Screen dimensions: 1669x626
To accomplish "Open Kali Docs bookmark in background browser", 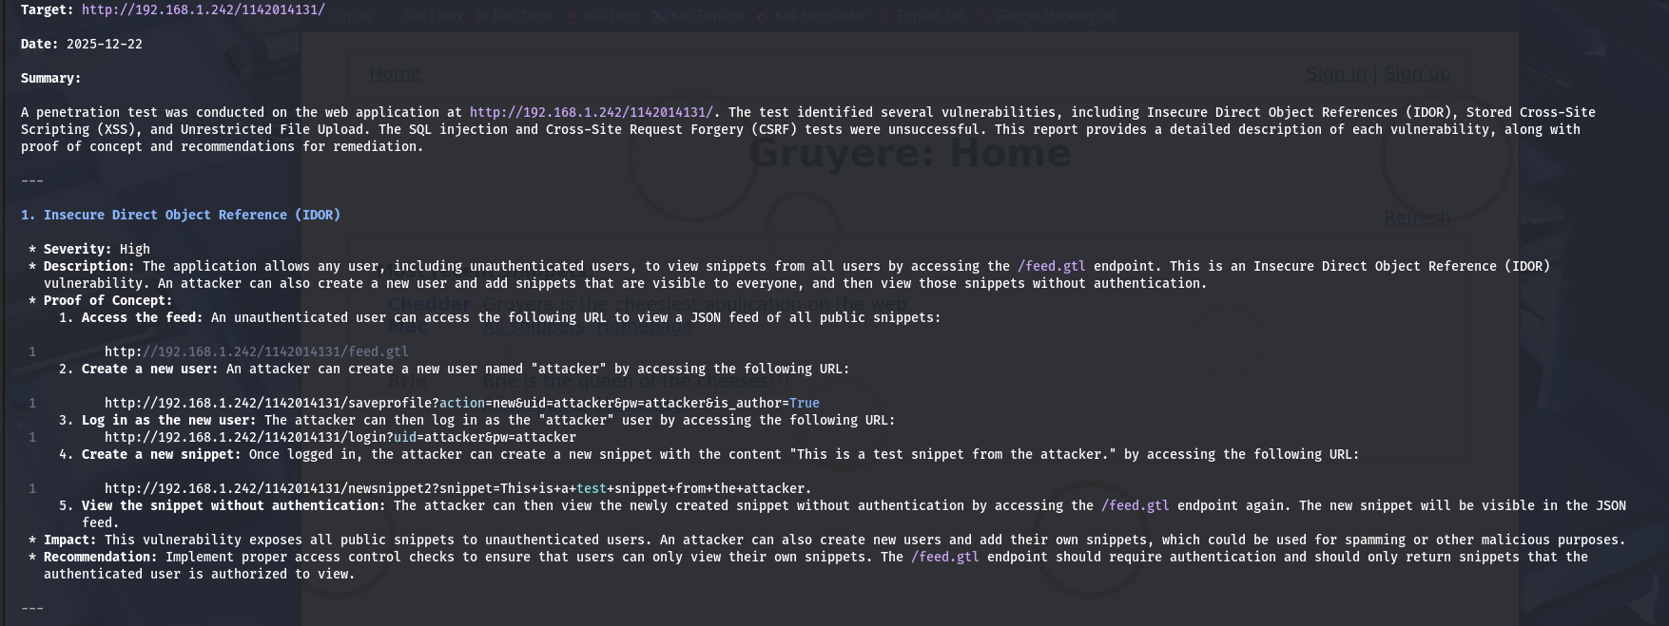I will (604, 16).
